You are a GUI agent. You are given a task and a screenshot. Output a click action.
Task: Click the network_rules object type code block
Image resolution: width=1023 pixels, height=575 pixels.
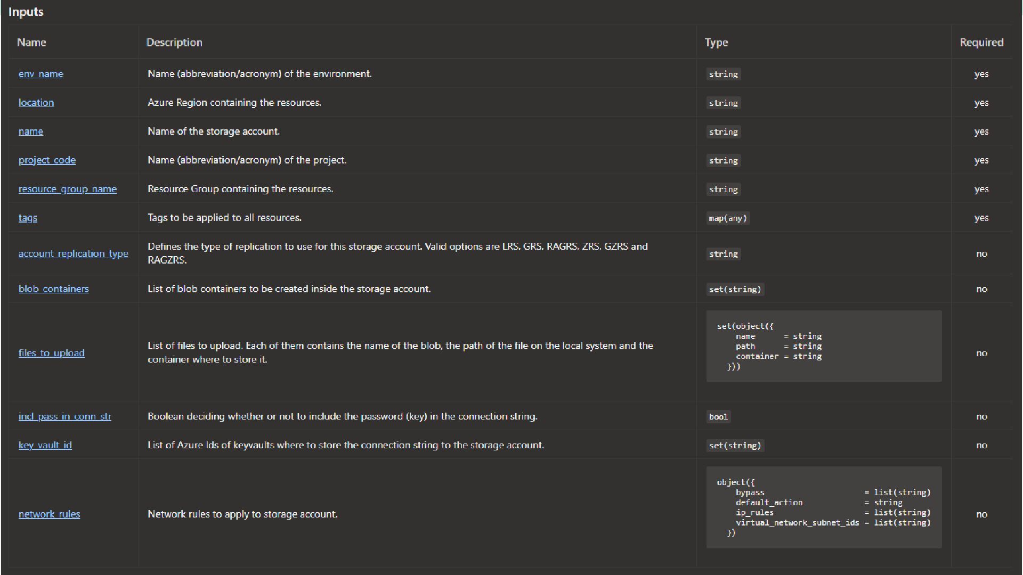pos(824,507)
